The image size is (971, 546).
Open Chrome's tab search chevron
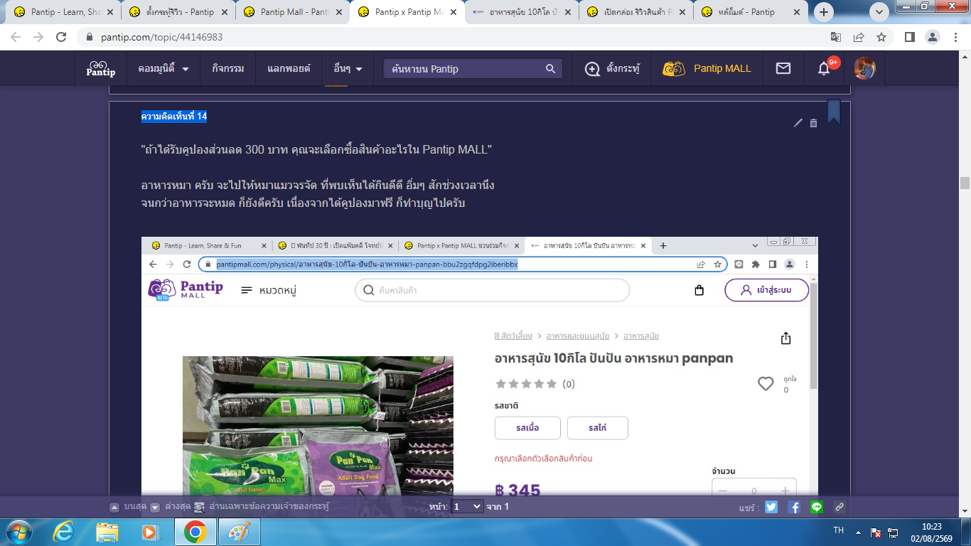880,12
